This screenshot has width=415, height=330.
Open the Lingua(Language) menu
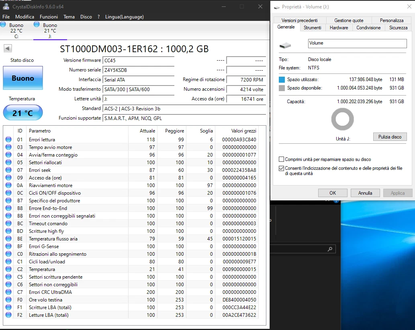pos(125,16)
